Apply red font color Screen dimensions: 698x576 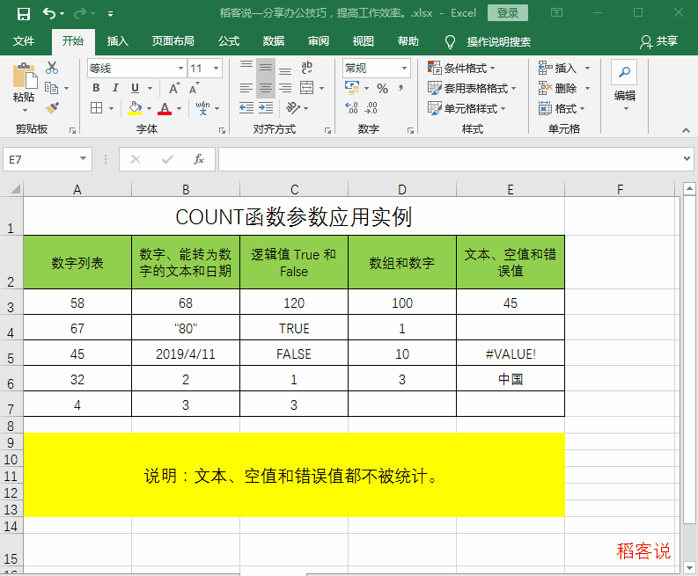coord(165,107)
